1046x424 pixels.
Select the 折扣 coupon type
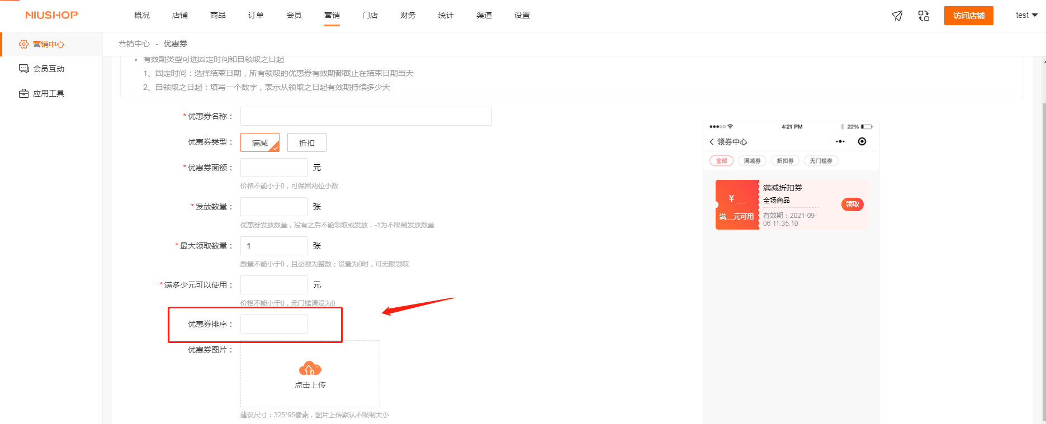[307, 142]
